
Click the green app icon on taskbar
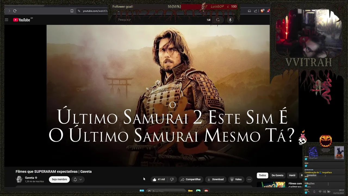[x=198, y=191]
